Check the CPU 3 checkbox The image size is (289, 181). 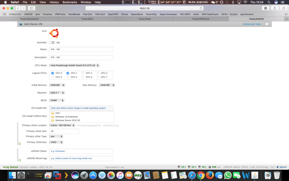[x=98, y=73]
